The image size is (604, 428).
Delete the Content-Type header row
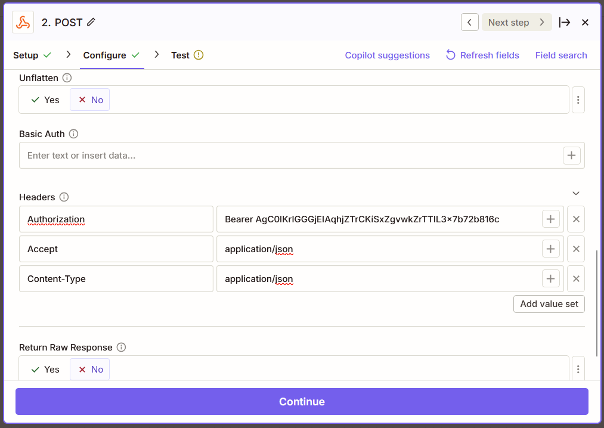coord(576,279)
